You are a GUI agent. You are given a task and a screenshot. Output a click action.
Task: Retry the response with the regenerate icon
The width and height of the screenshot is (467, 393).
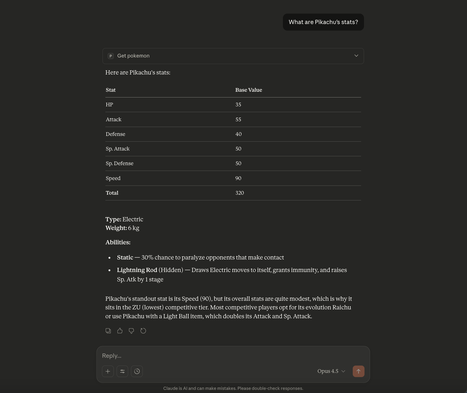pos(143,331)
